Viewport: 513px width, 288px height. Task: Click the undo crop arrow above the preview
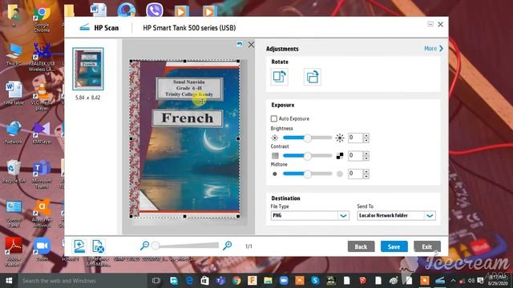pyautogui.click(x=240, y=44)
